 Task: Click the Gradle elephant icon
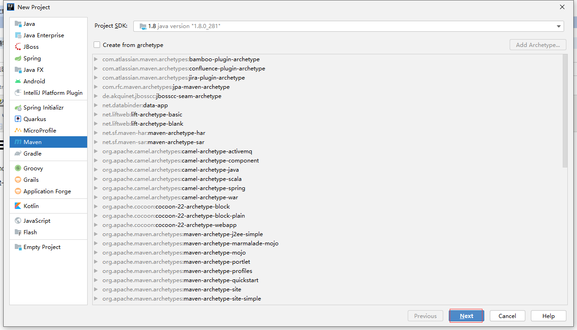pyautogui.click(x=18, y=154)
